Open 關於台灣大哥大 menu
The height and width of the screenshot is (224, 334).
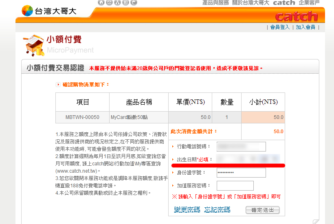click(251, 3)
